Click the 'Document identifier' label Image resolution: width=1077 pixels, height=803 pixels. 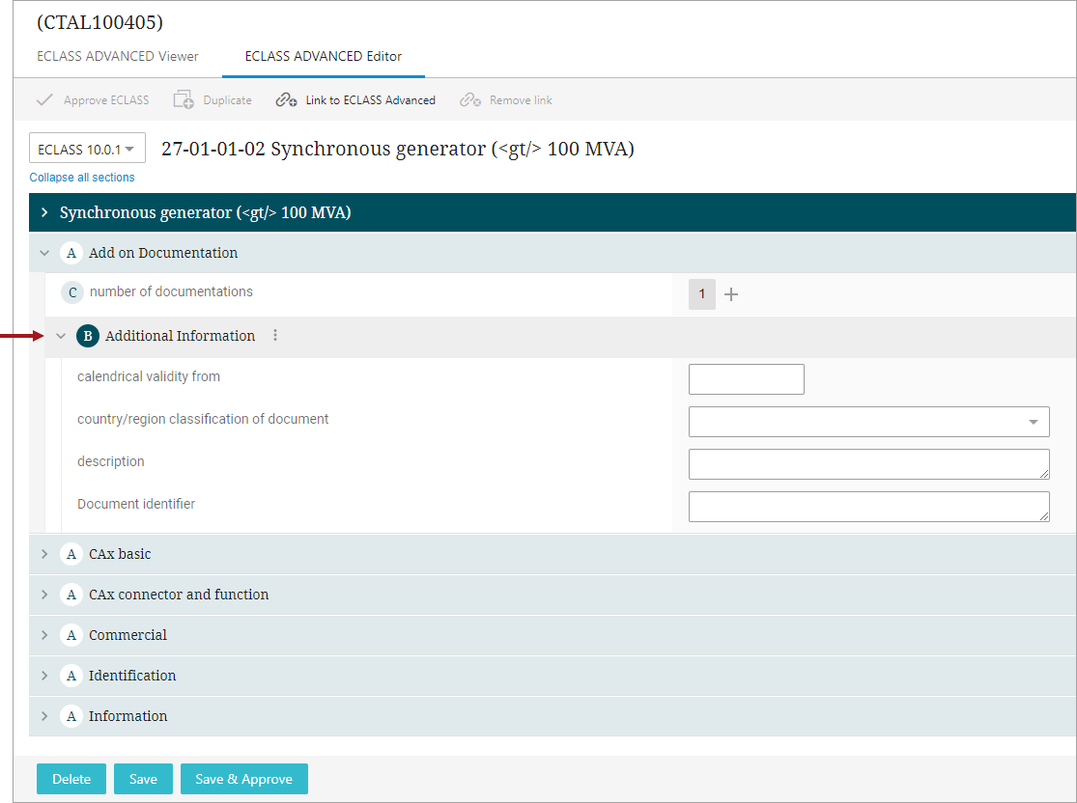pyautogui.click(x=136, y=504)
